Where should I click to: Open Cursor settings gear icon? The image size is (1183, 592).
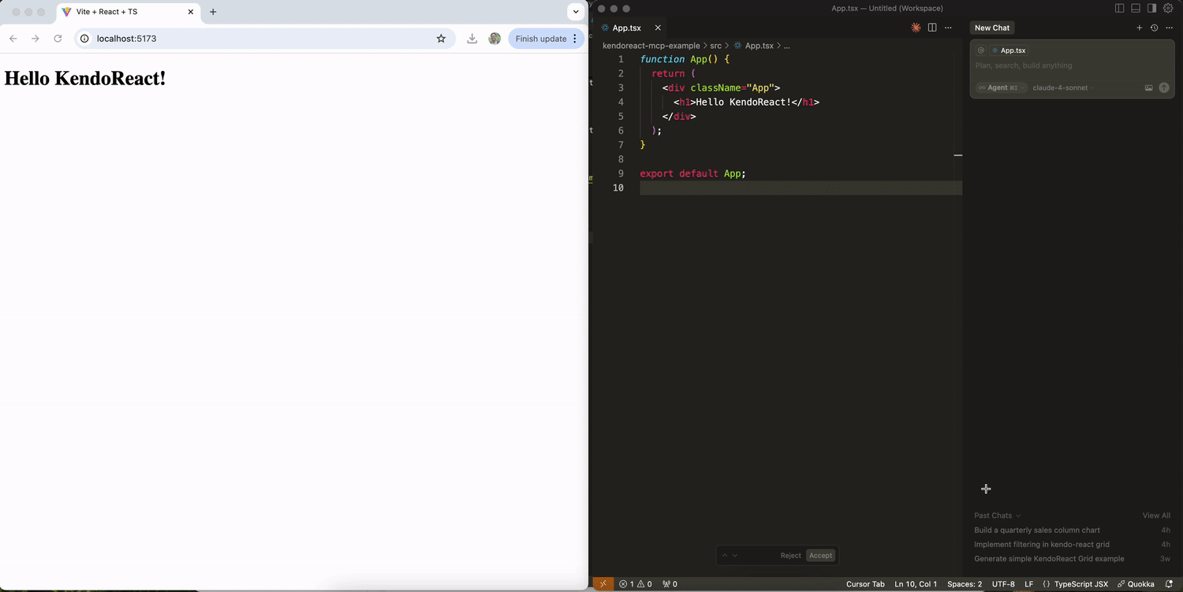pyautogui.click(x=1168, y=9)
